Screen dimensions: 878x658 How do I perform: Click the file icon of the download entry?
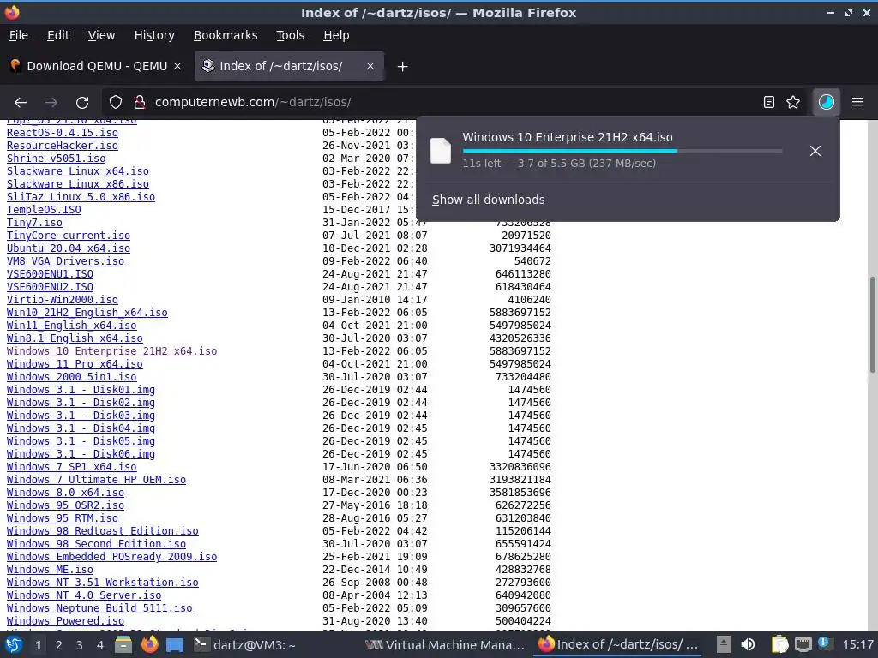point(441,151)
